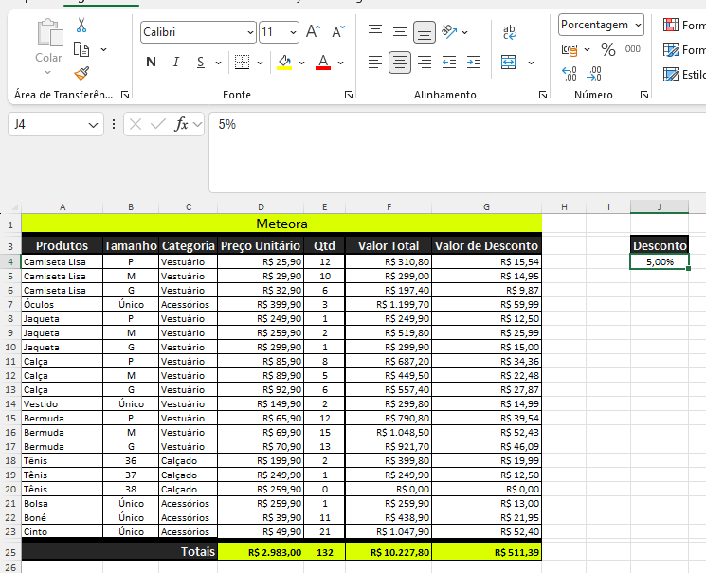Screen dimensions: 706x573
Task: Click the J4 Name Box field
Action: pyautogui.click(x=56, y=124)
